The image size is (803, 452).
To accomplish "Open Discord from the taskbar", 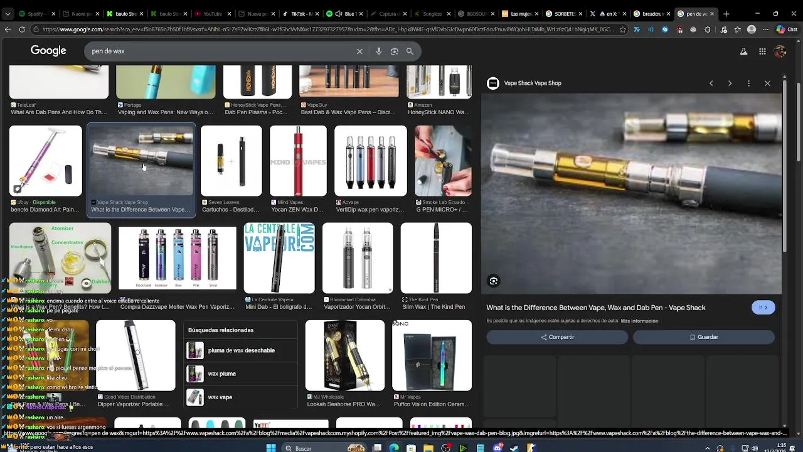I will tap(497, 448).
